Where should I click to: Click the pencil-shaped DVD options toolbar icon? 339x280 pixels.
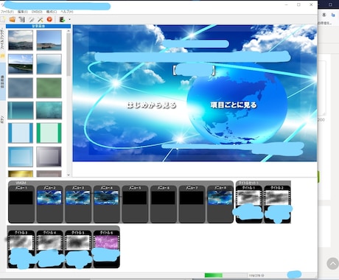click(32, 19)
